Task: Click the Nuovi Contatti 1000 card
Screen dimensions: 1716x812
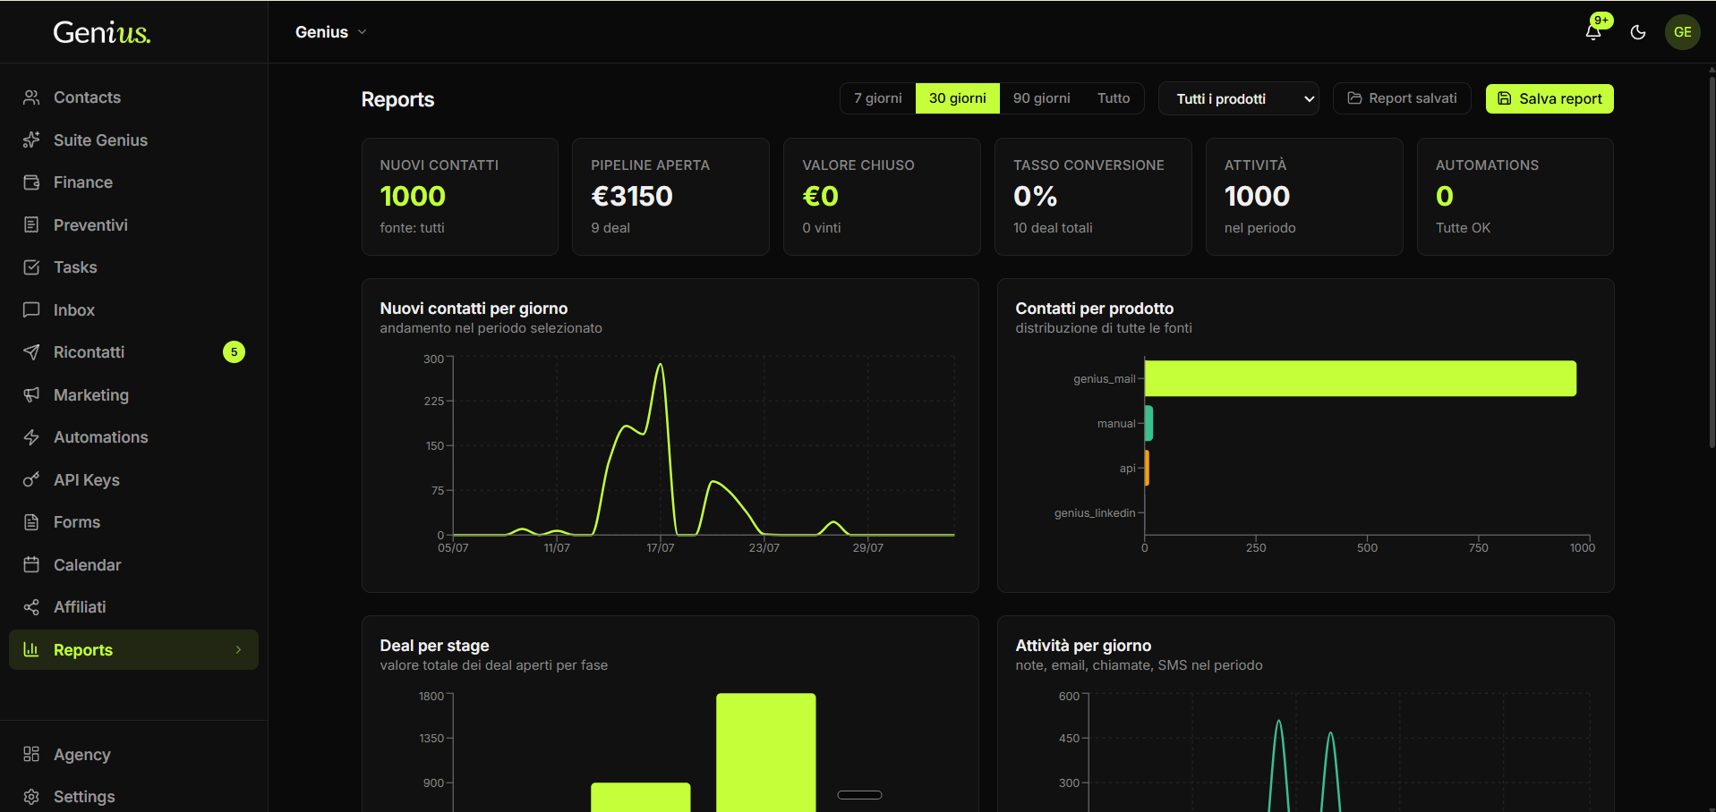Action: coord(460,197)
